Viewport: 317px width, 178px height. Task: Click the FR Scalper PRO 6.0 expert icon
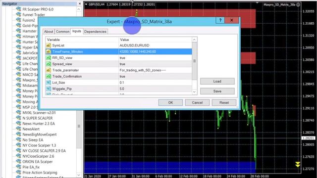tap(19, 9)
